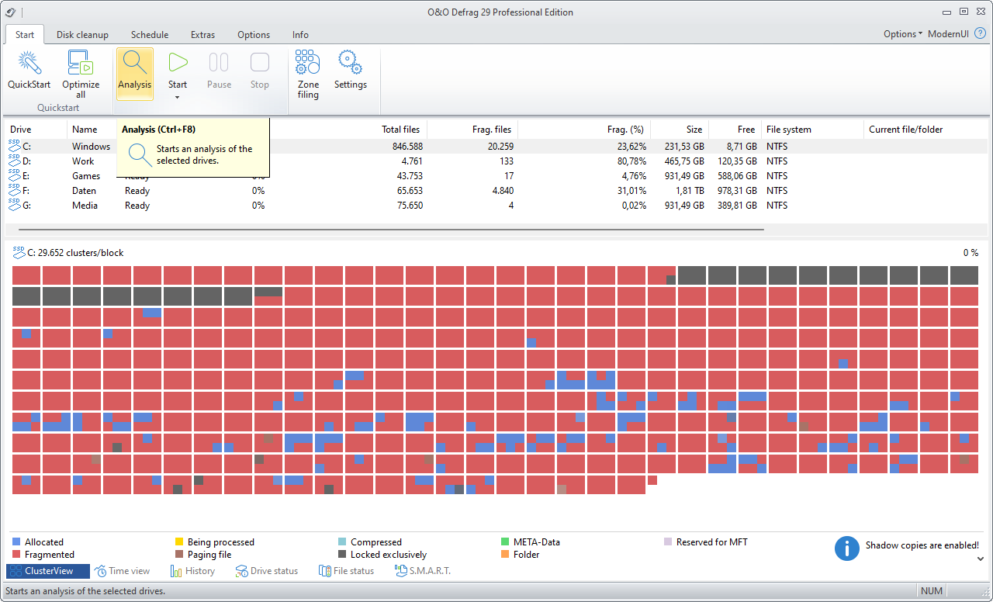Screen dimensions: 993x602
Task: Click the O&O Defrag app icon in title bar
Action: (10, 12)
